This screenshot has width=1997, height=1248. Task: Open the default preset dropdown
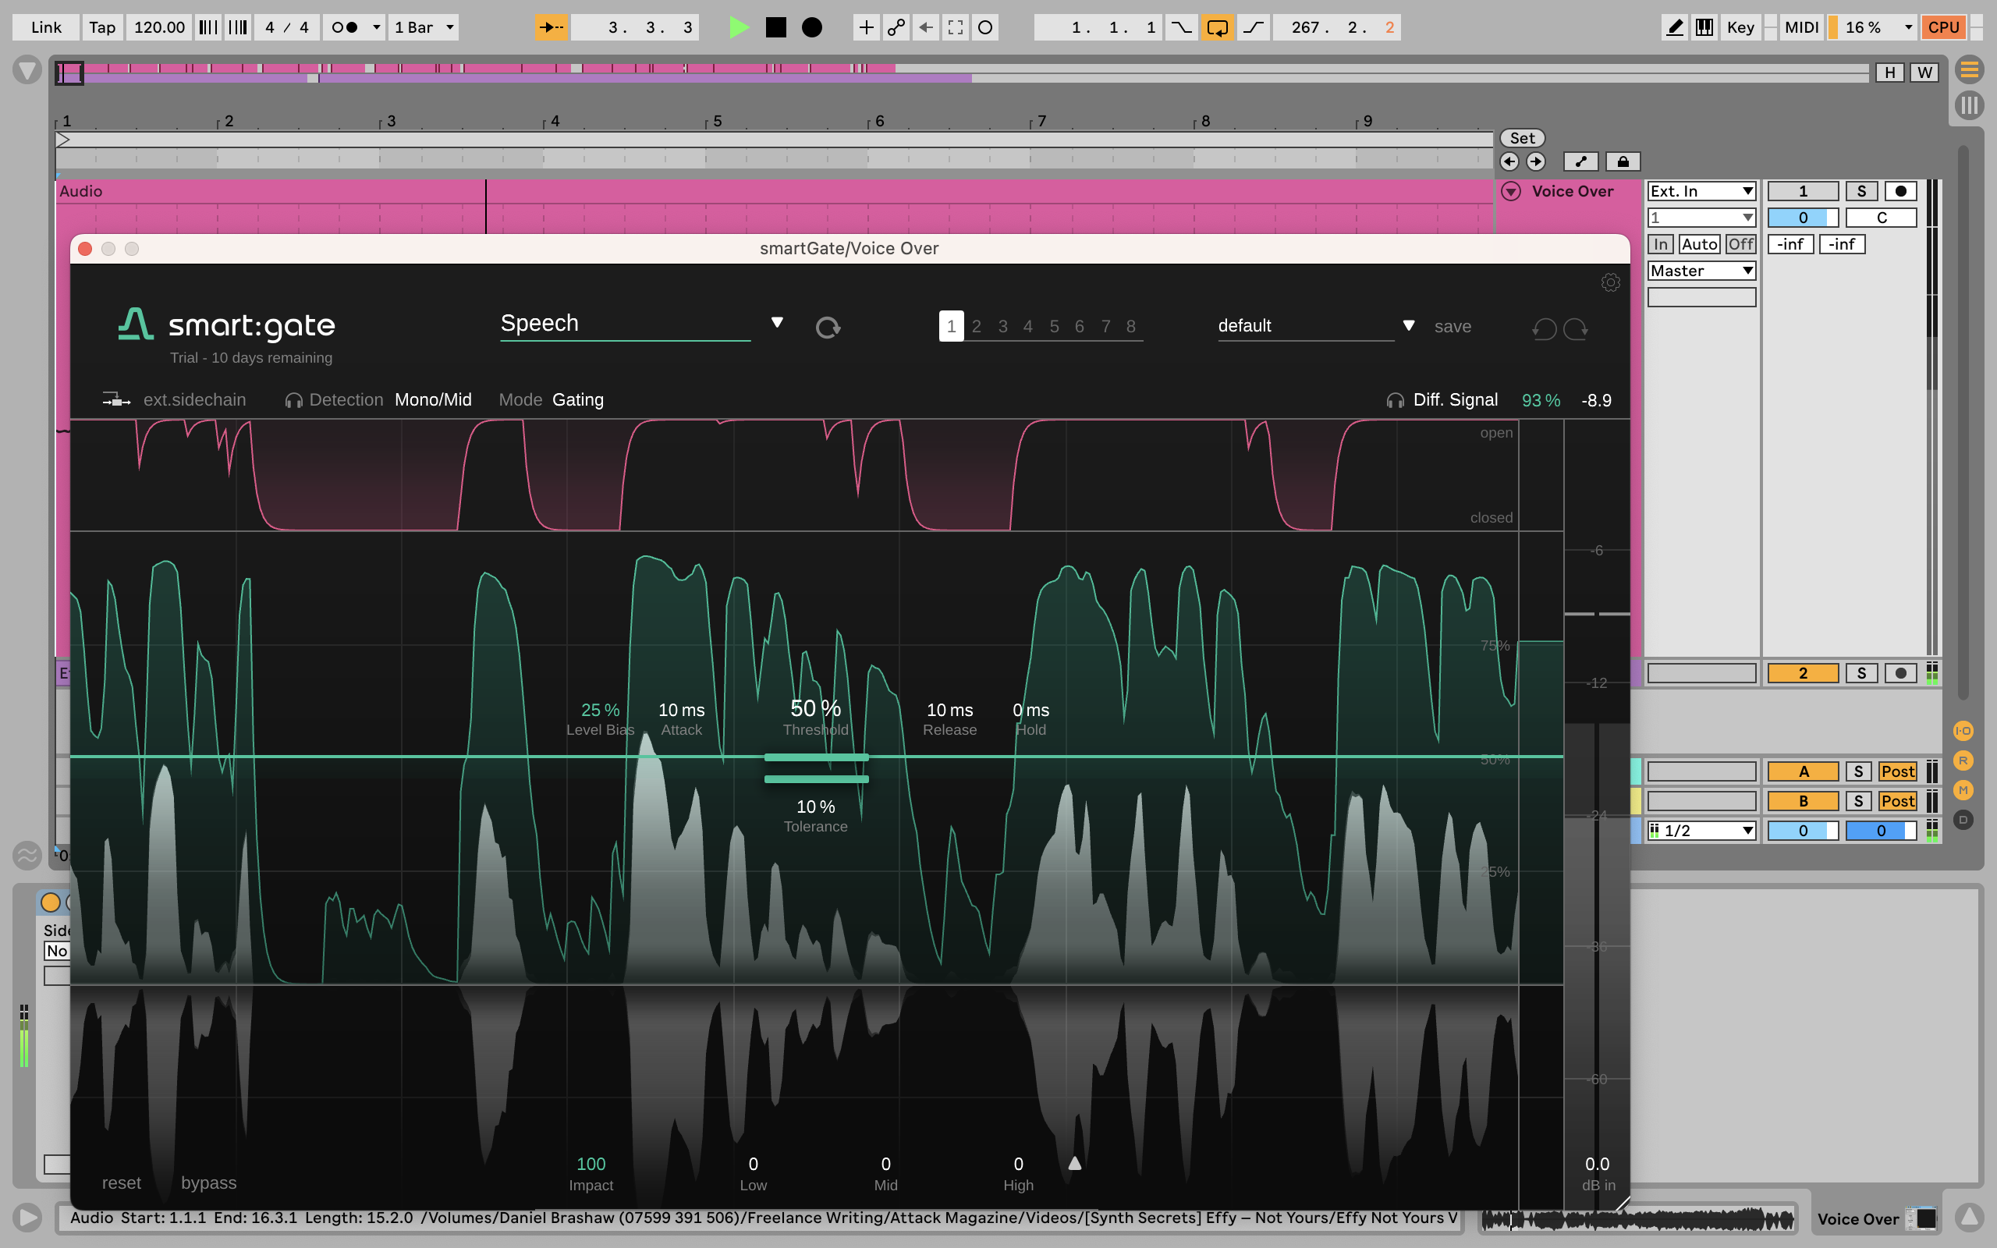coord(1409,326)
